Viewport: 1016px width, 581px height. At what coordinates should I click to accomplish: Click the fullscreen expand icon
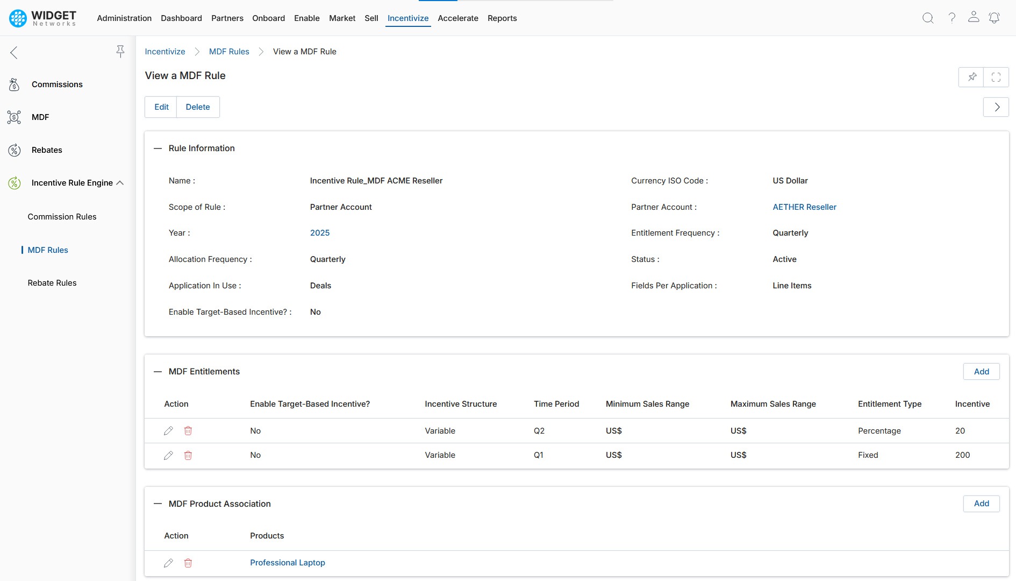pos(996,77)
